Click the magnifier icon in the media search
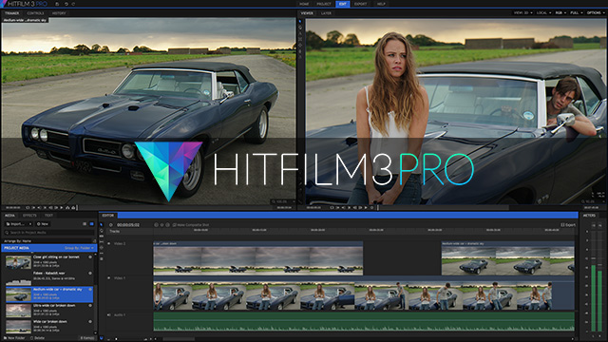 (7, 232)
